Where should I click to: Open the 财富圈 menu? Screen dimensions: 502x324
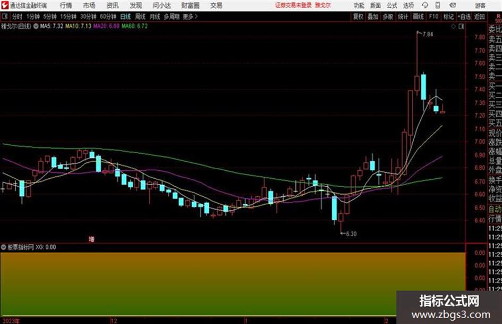[190, 5]
